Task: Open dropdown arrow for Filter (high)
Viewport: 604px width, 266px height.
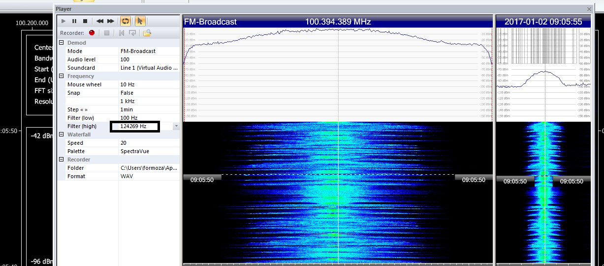Action: [x=176, y=126]
